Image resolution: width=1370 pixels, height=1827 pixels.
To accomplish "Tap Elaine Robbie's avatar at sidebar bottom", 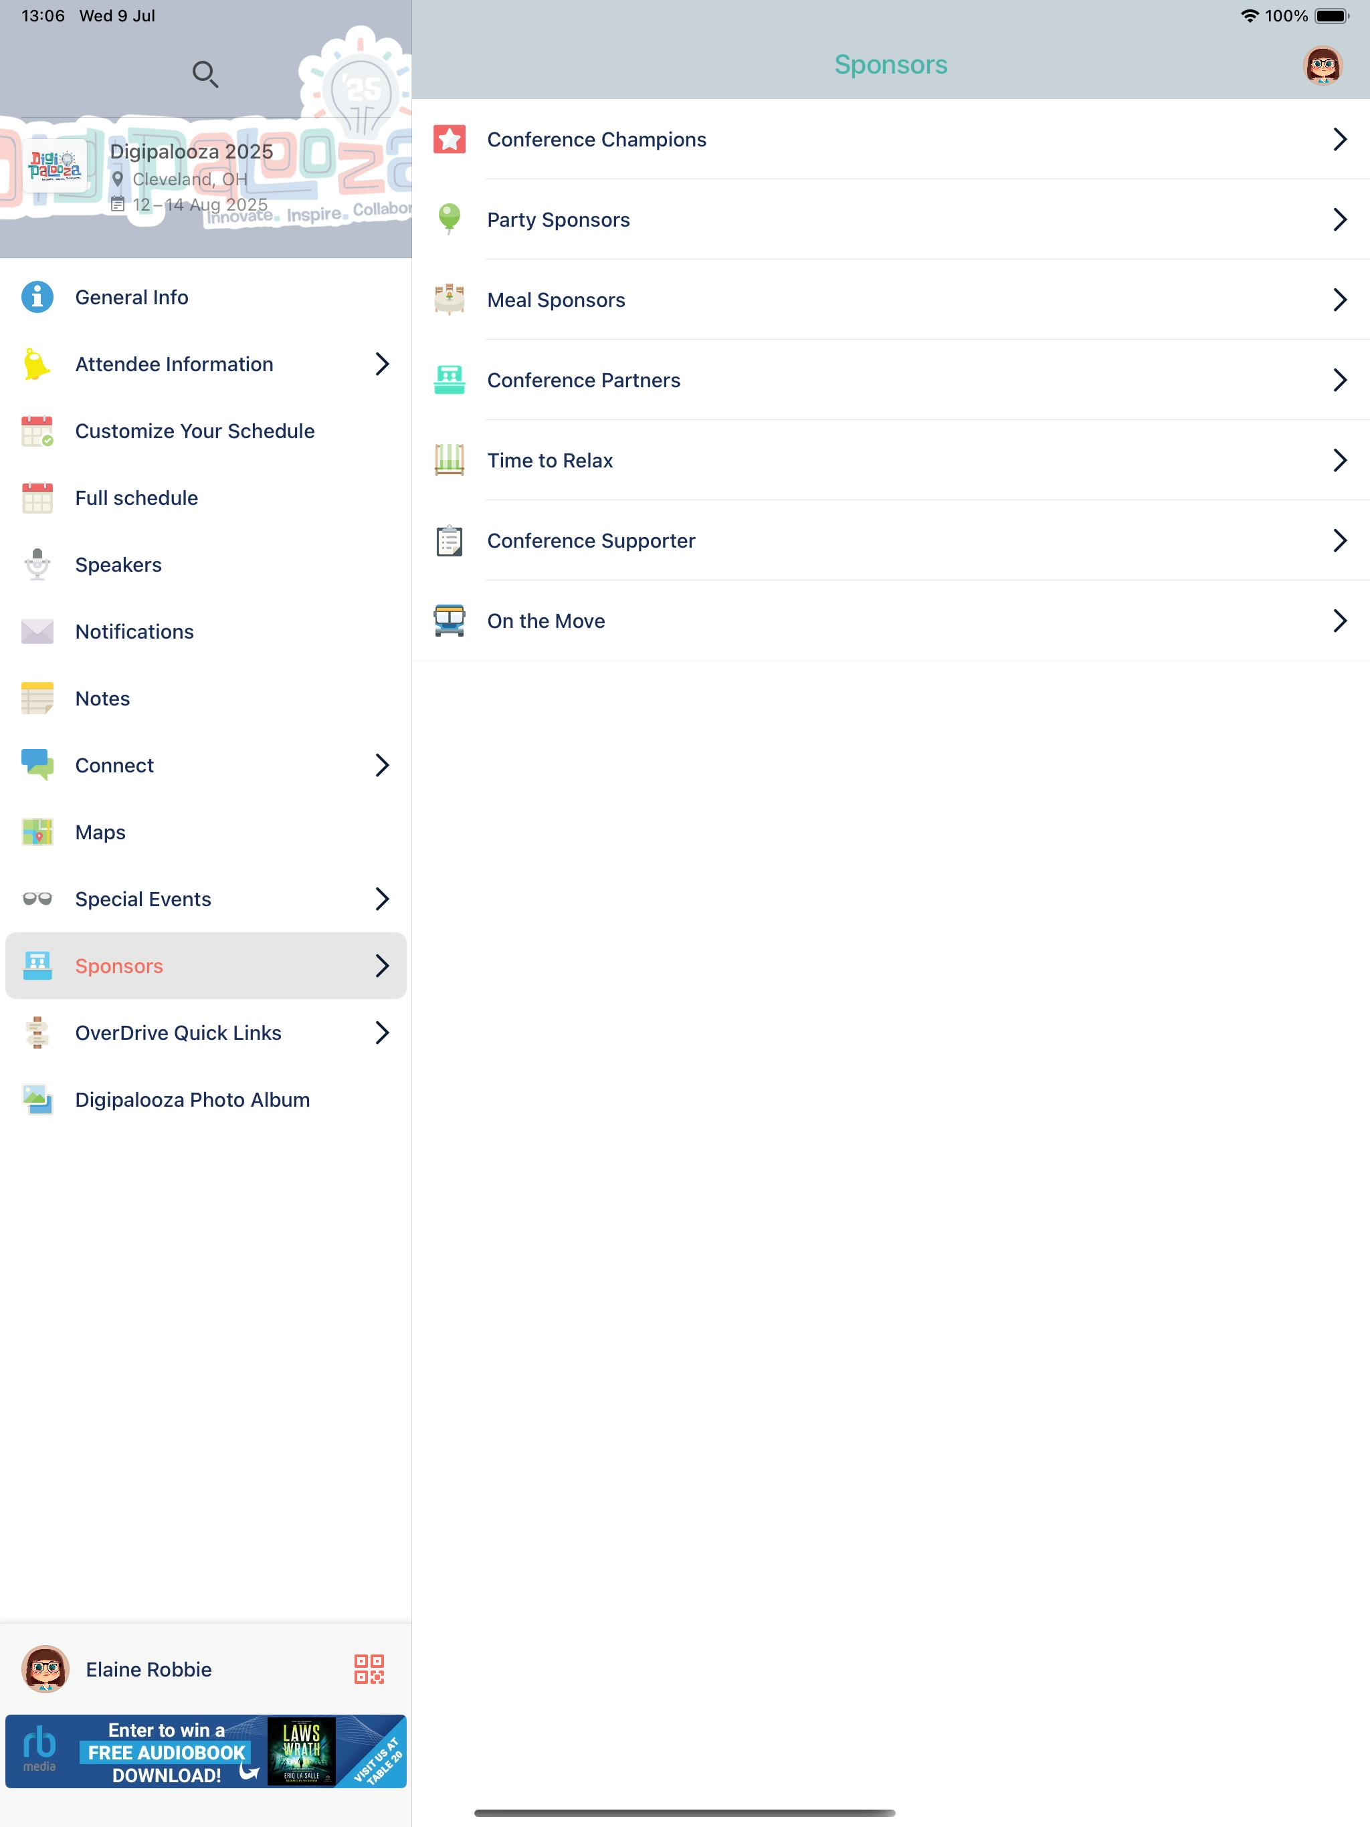I will pos(45,1669).
